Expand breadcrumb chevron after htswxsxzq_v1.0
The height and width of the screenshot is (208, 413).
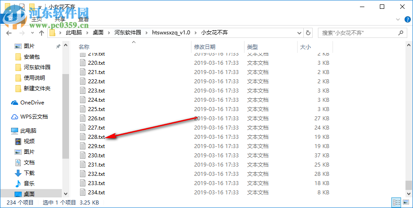pos(195,33)
